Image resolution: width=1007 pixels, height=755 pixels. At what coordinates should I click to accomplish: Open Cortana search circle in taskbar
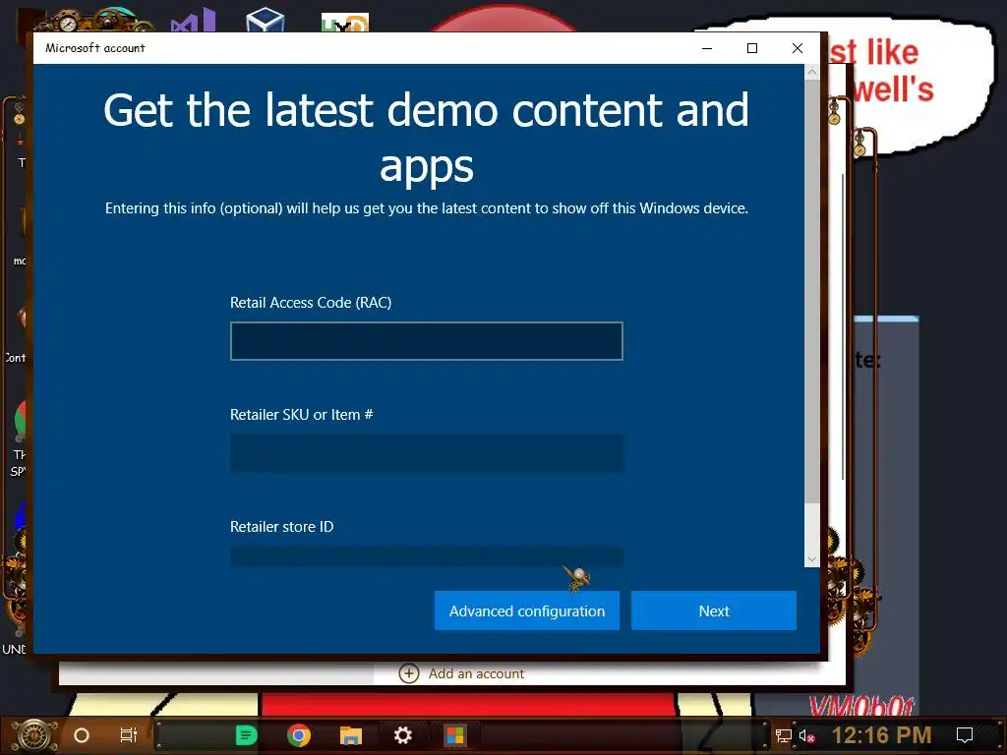pos(82,735)
